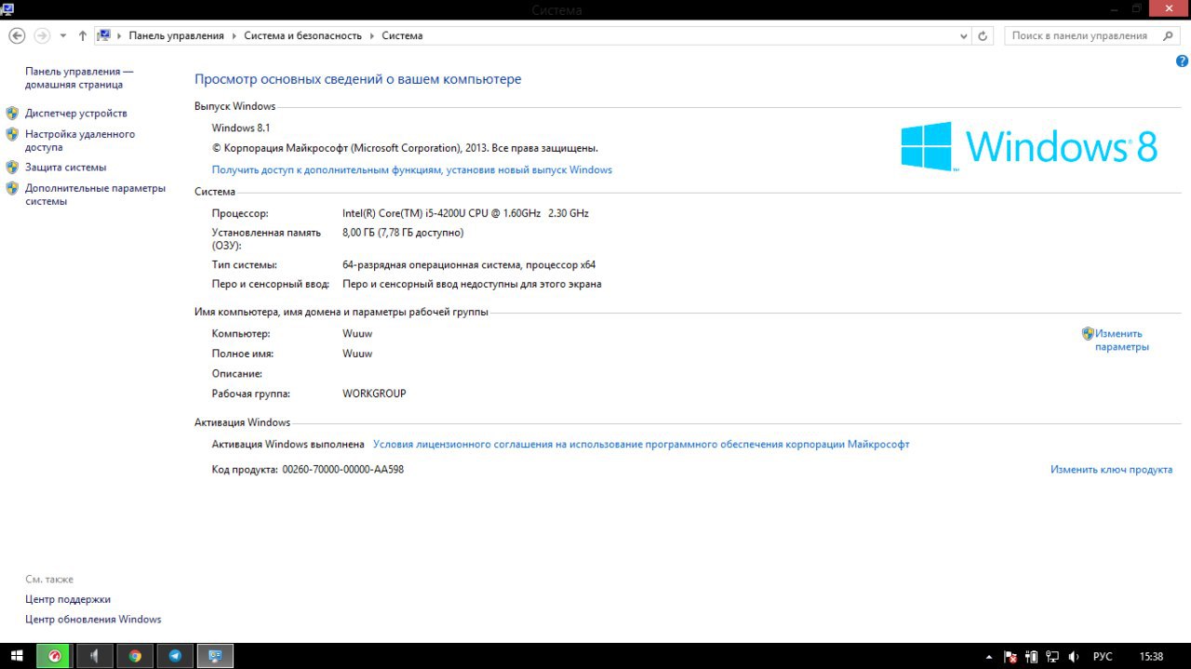Click memory value "8,00 ГБ (7,78 ГБ доступно)"

[x=403, y=233]
